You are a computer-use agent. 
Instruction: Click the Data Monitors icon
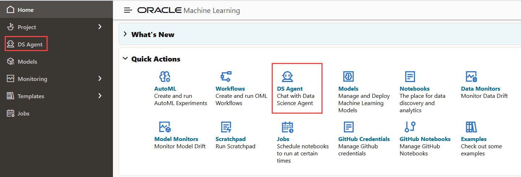coord(472,77)
